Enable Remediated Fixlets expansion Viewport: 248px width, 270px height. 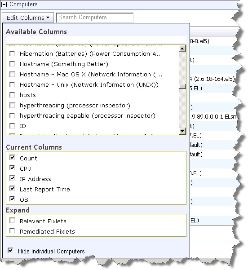pyautogui.click(x=12, y=230)
